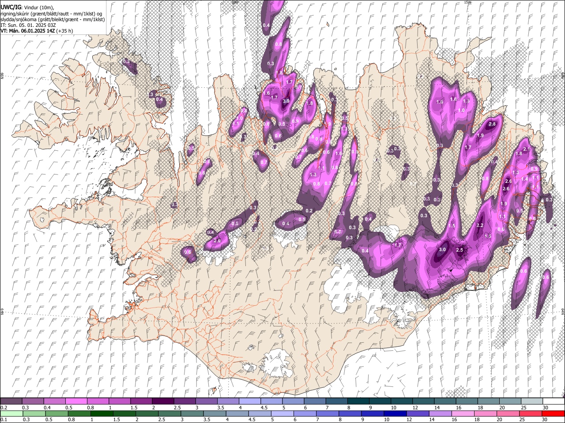Click the white 30 snow legend swatch

coord(554,401)
